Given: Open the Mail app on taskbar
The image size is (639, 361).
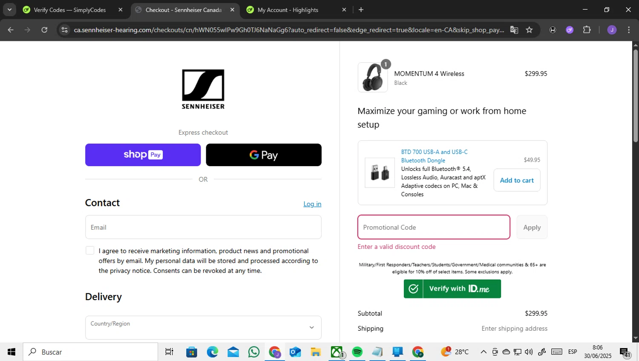Looking at the screenshot, I should click(x=233, y=352).
